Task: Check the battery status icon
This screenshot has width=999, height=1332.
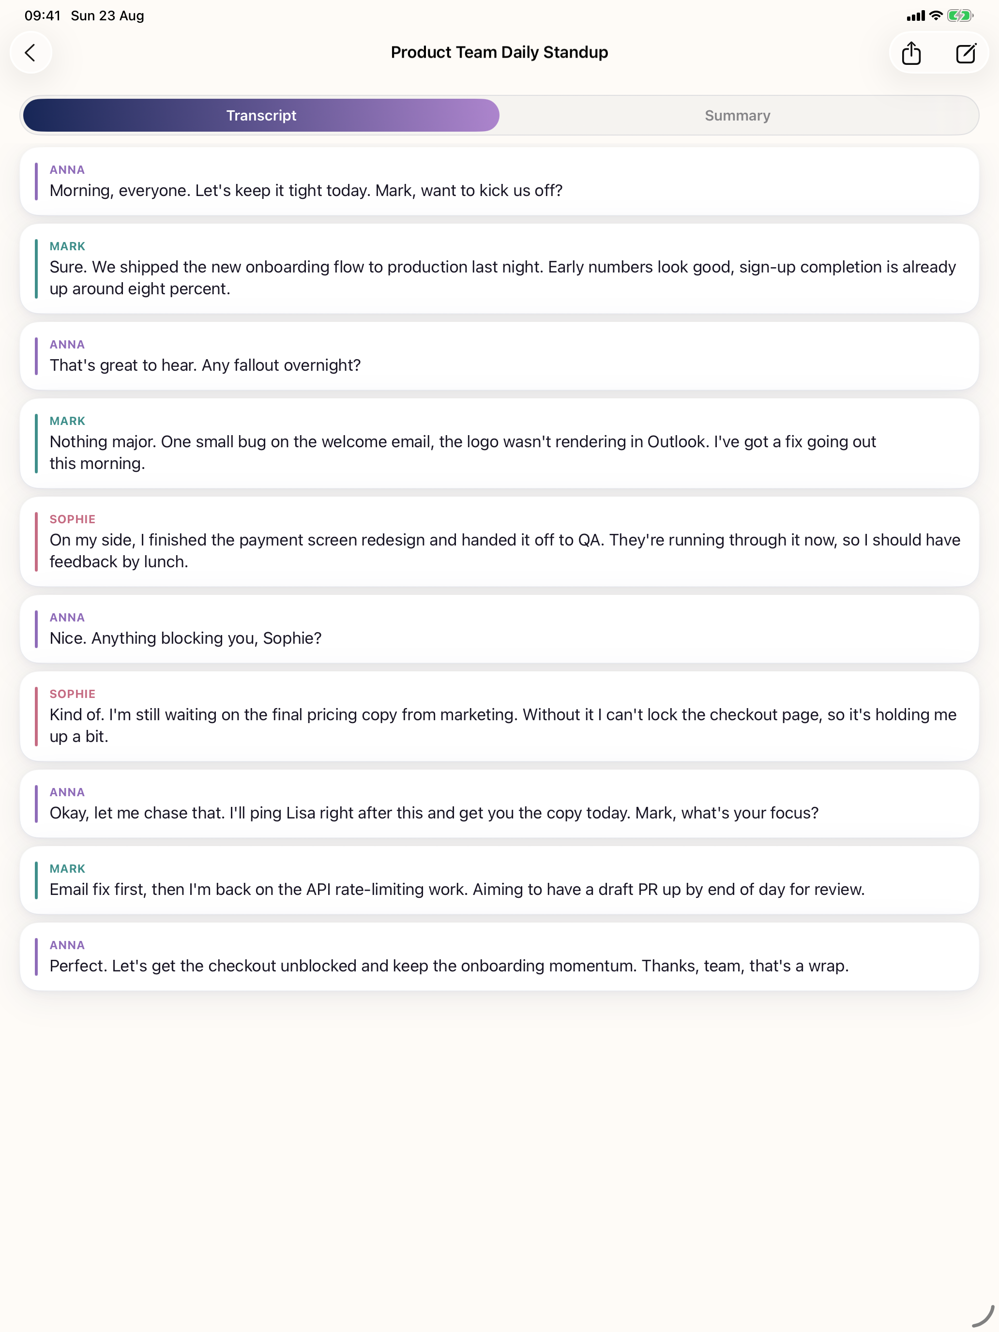Action: 960,15
